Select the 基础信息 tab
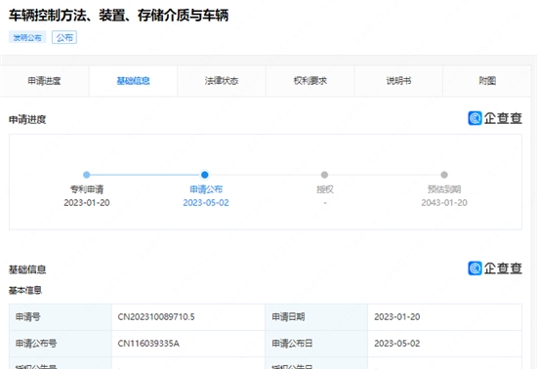The image size is (537, 369). [133, 81]
